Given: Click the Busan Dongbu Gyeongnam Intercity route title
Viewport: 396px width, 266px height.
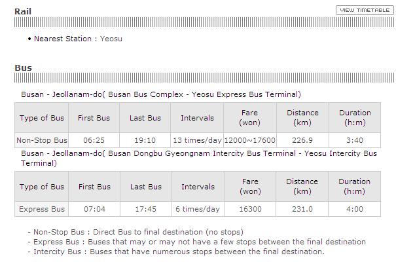Looking at the screenshot, I should coord(199,158).
